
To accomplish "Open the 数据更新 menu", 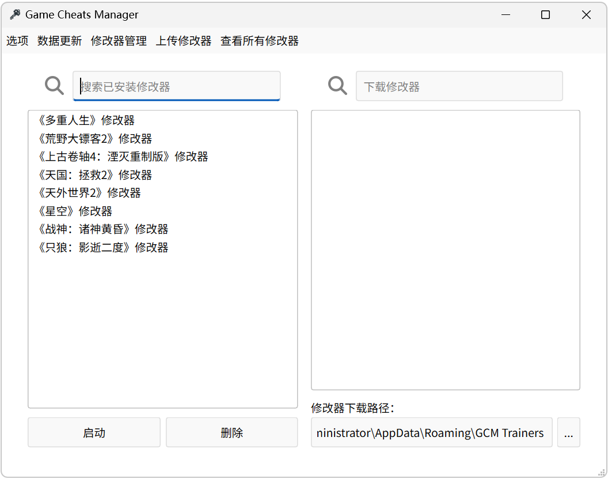I will [x=60, y=41].
